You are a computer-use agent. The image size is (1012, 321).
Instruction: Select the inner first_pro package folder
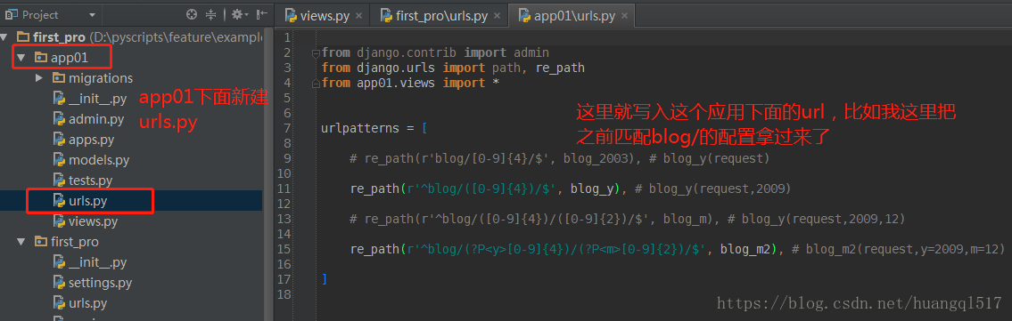(x=75, y=242)
